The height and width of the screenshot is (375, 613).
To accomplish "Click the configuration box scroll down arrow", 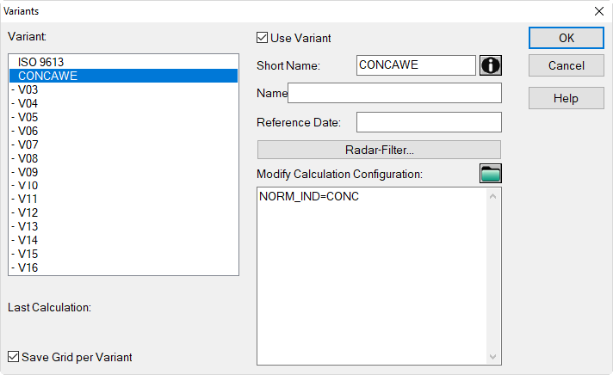I will pyautogui.click(x=493, y=357).
